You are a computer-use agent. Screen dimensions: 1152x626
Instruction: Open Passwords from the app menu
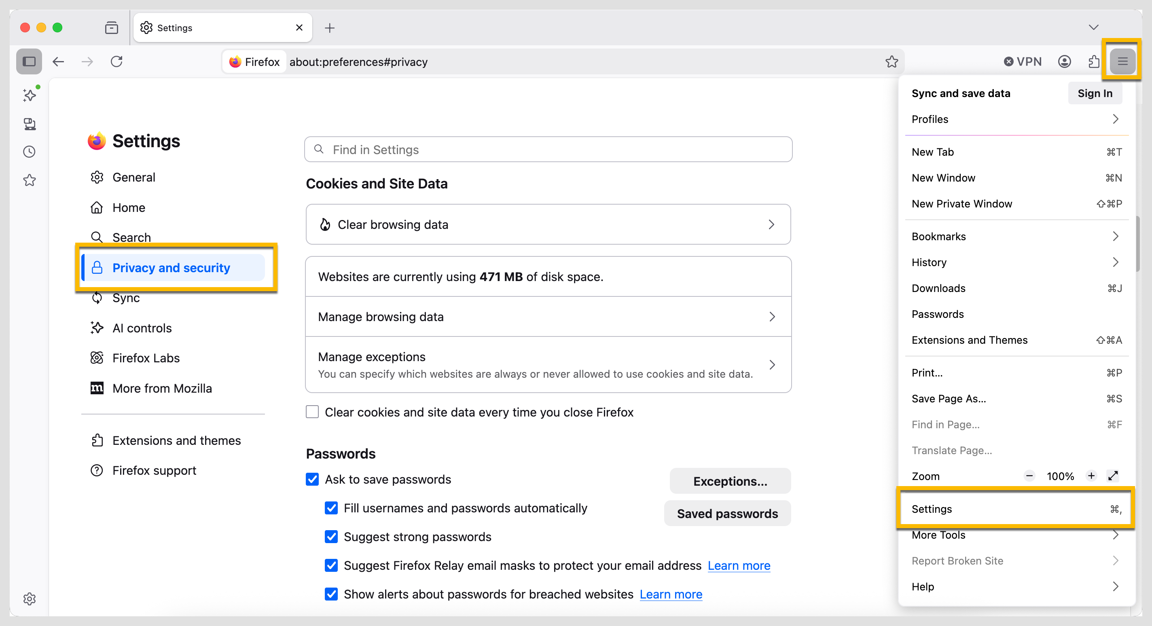point(1016,314)
